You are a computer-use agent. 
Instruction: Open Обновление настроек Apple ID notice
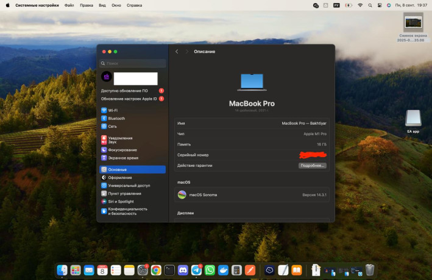(132, 99)
